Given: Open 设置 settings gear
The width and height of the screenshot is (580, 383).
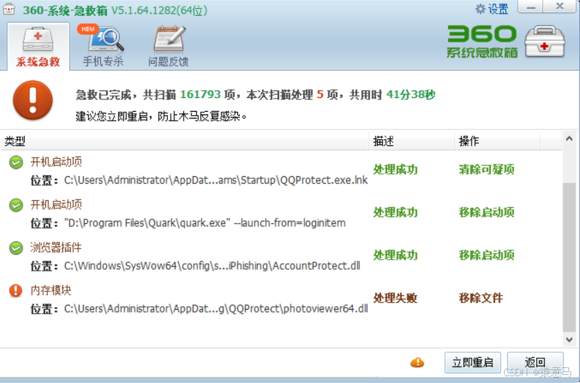Looking at the screenshot, I should (x=492, y=9).
